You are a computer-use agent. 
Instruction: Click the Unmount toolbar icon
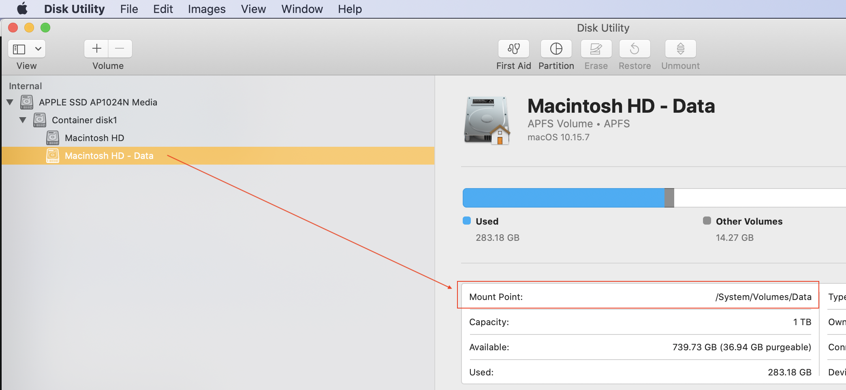pyautogui.click(x=680, y=49)
